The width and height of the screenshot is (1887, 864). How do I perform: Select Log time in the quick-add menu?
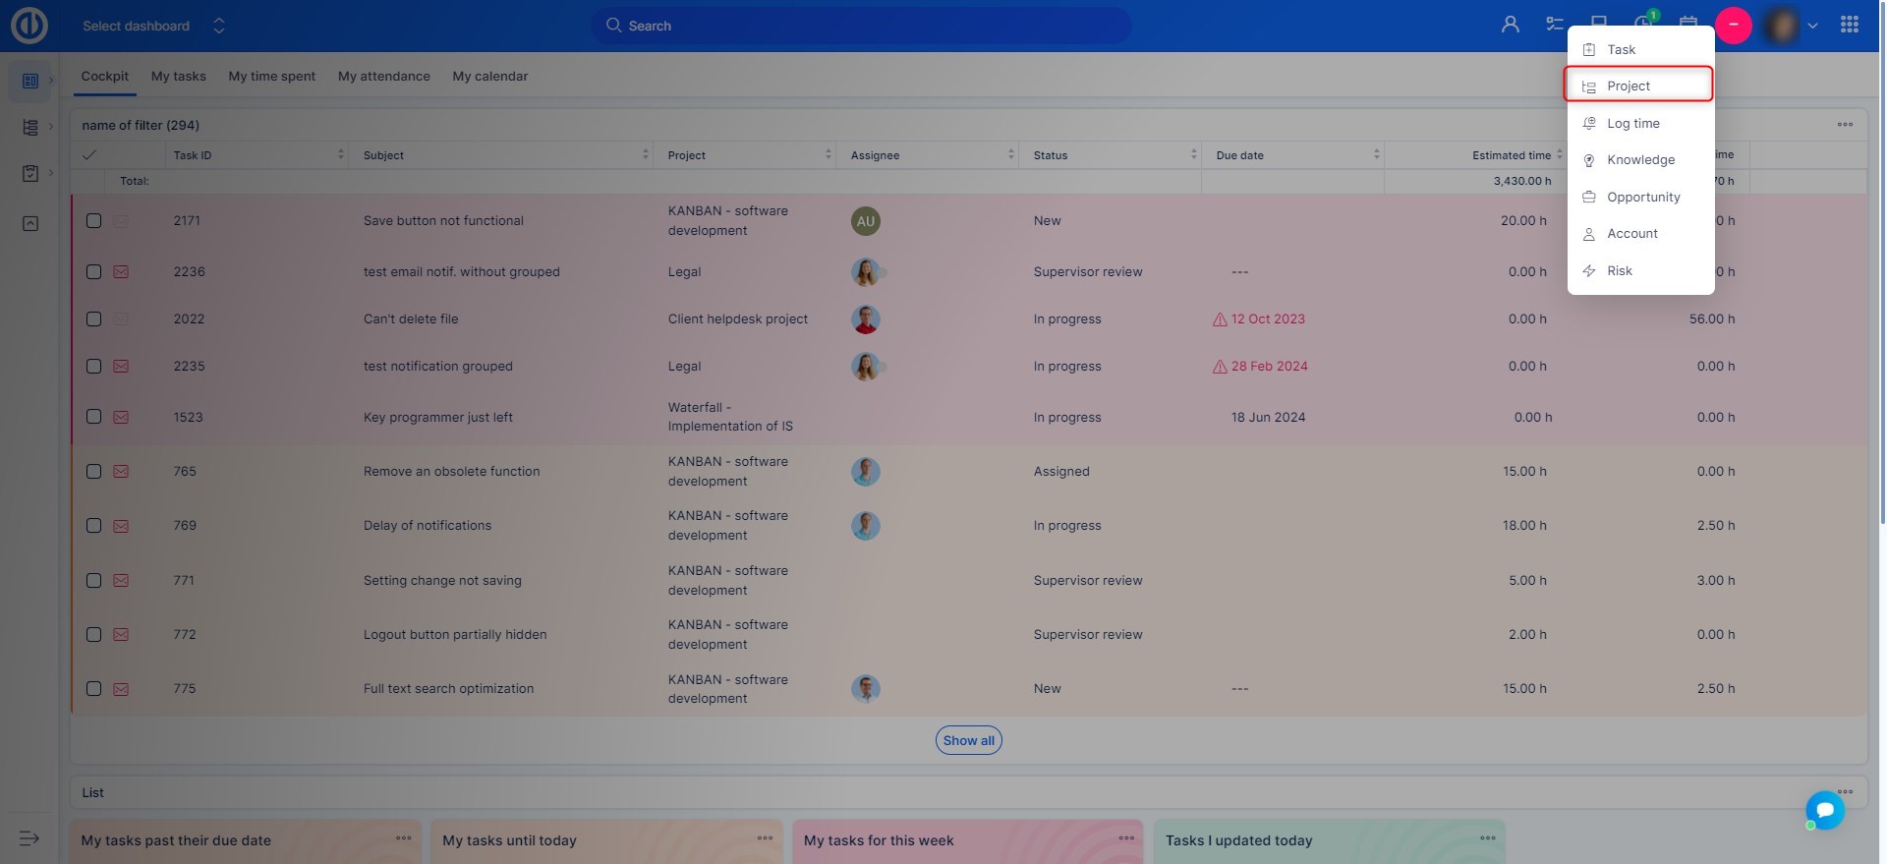point(1632,124)
